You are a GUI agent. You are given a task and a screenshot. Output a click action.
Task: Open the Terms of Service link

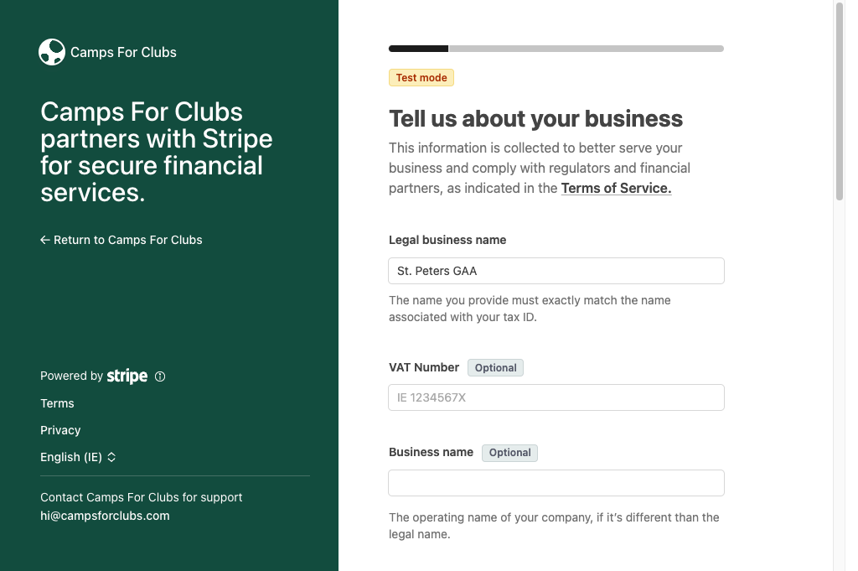point(616,189)
